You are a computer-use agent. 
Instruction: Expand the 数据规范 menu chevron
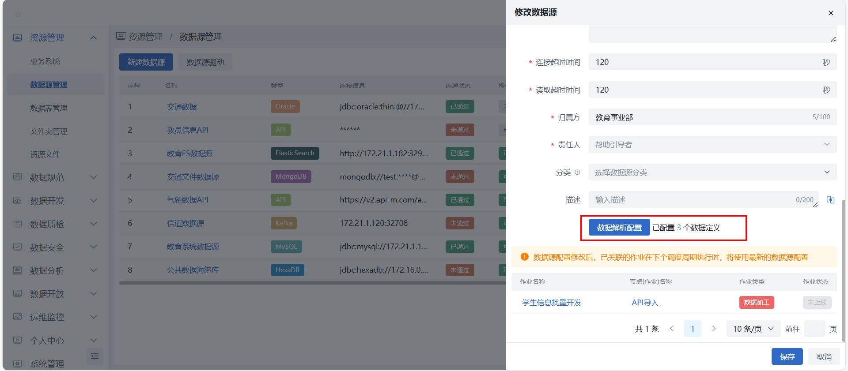coord(94,177)
